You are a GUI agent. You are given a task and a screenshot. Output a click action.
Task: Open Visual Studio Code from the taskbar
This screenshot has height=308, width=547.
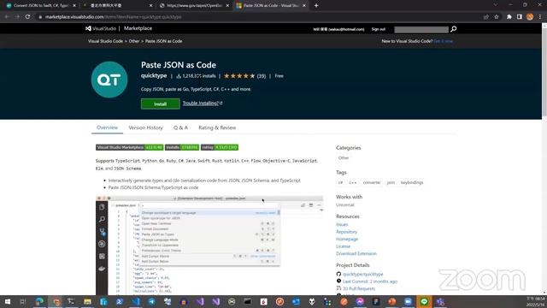click(136, 301)
